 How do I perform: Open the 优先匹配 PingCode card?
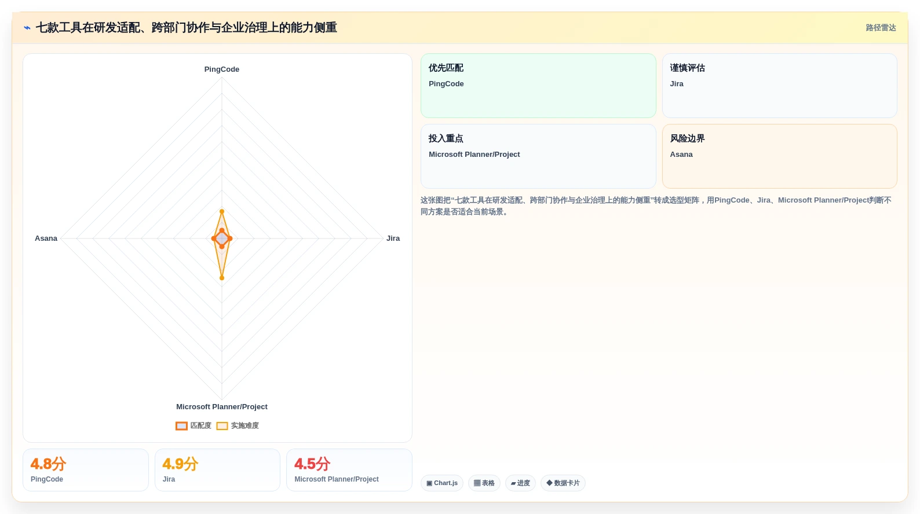click(x=538, y=86)
